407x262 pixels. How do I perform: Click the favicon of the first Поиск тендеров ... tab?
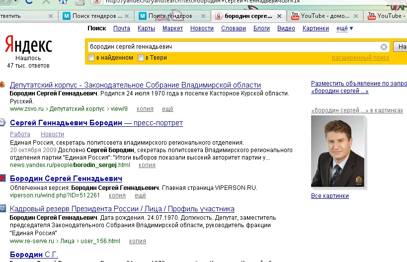67,16
